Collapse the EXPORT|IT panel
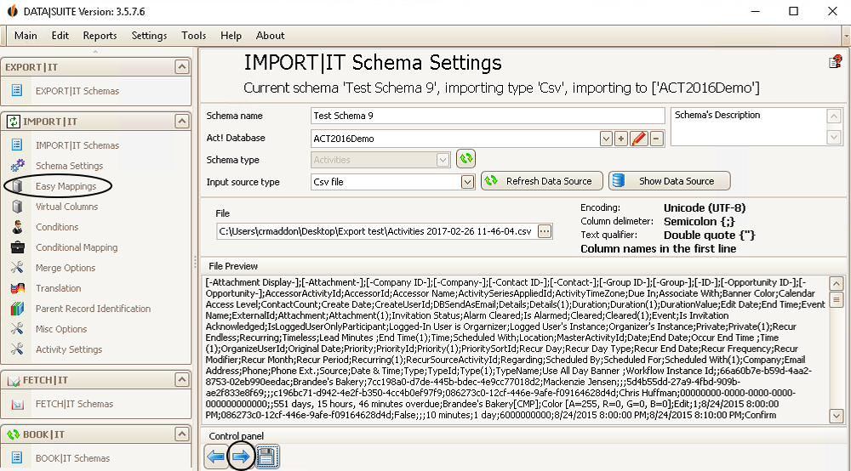The image size is (851, 471). click(182, 66)
